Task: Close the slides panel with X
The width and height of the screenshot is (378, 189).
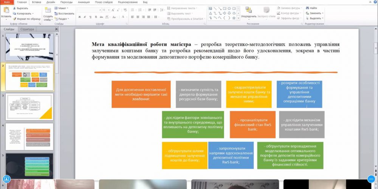Action: (56, 29)
